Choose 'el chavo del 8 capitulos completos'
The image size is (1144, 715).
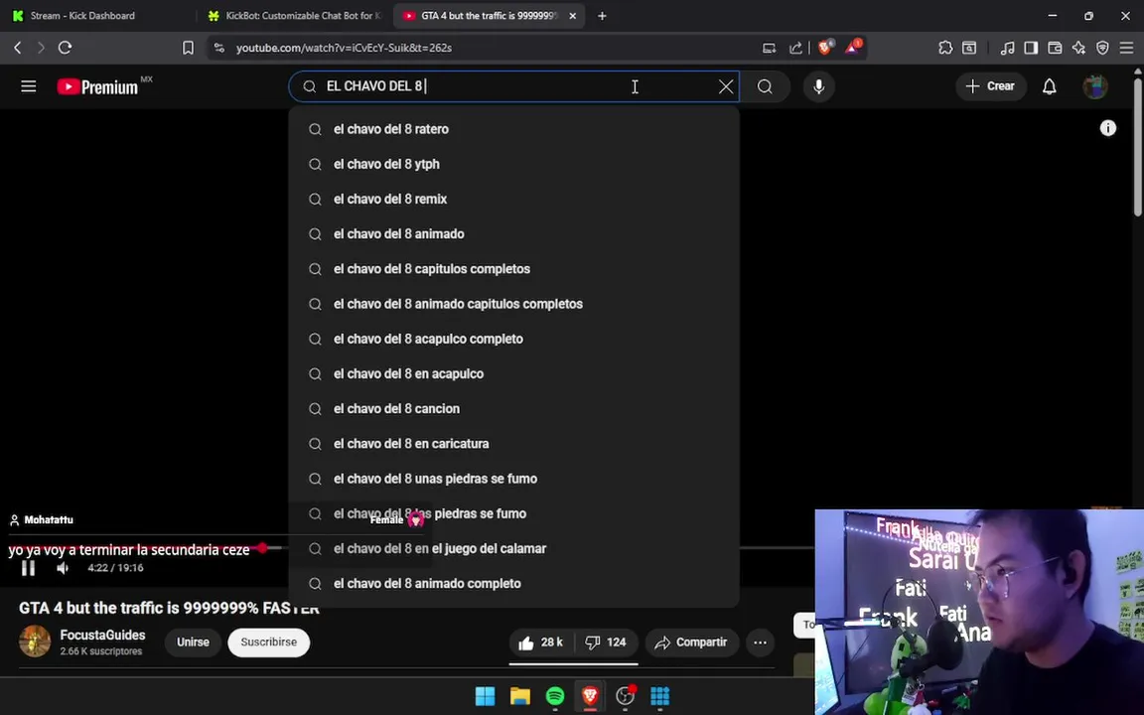click(x=513, y=269)
